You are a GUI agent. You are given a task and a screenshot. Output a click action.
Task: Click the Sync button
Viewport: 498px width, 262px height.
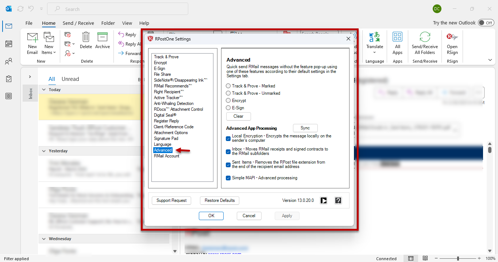click(305, 128)
